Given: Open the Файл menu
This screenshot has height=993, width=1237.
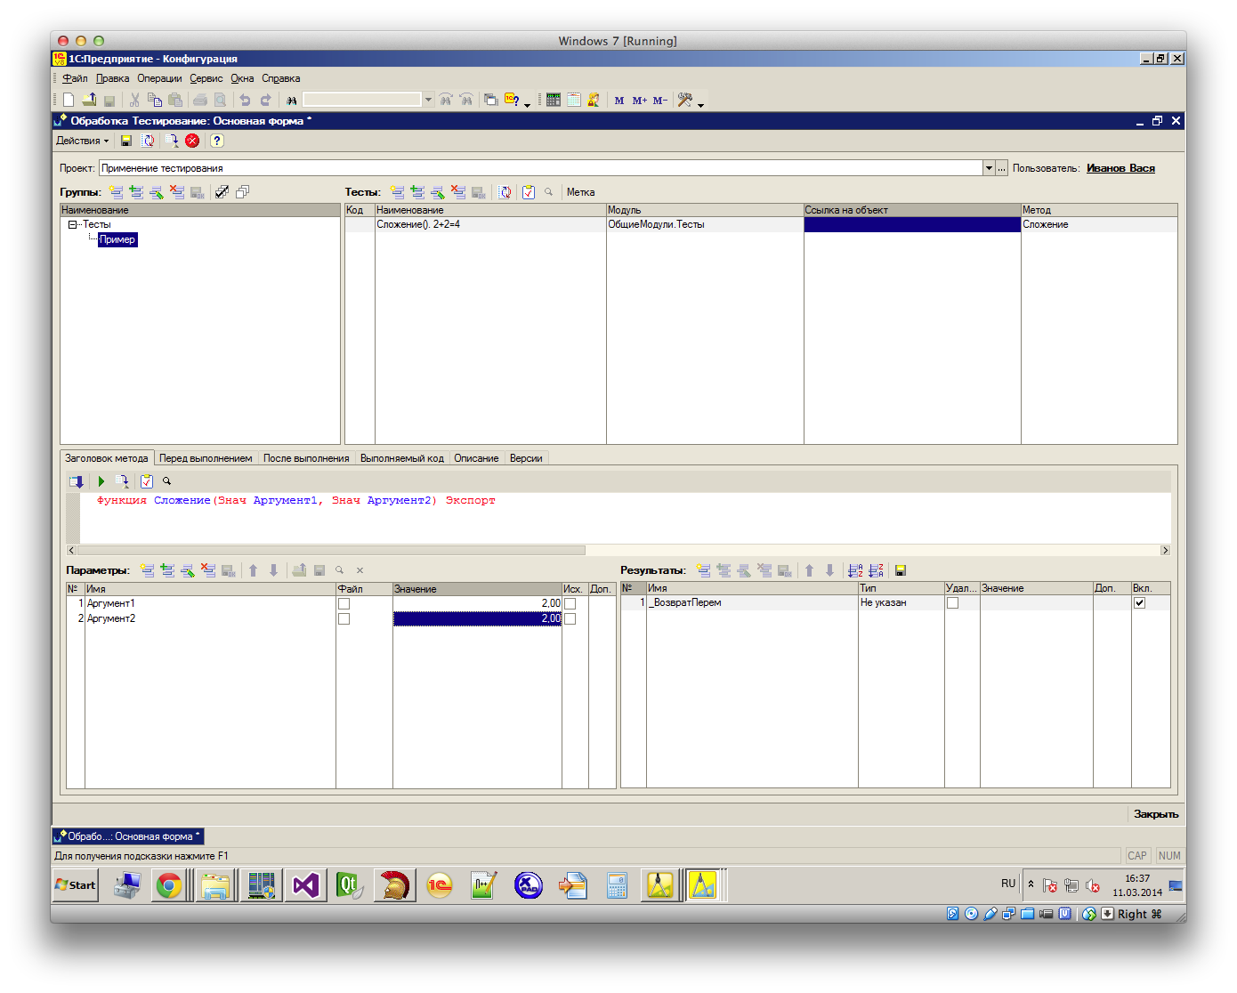Looking at the screenshot, I should tap(75, 78).
